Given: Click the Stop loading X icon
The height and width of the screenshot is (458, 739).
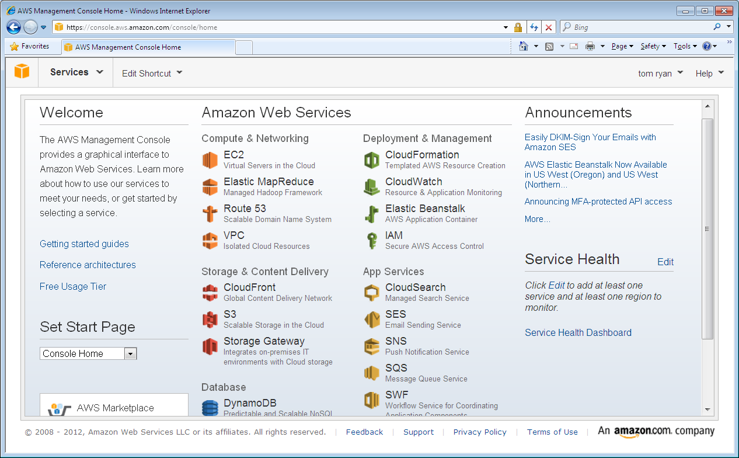Looking at the screenshot, I should click(x=549, y=27).
